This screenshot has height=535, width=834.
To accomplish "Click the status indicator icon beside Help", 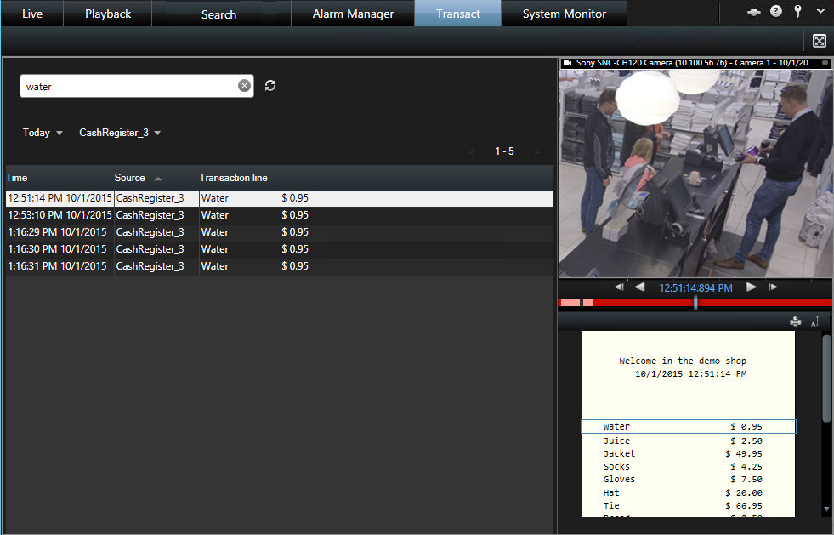I will [x=753, y=12].
